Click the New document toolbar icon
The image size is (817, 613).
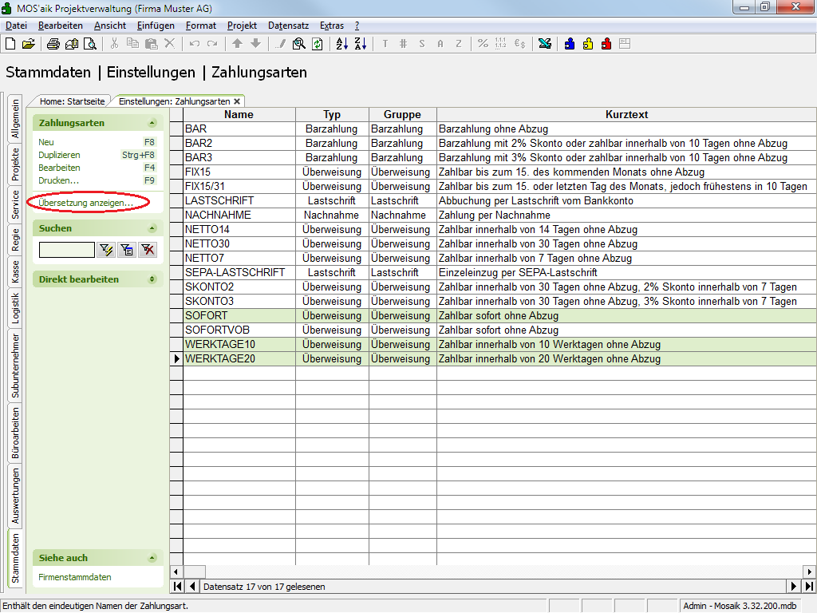click(x=10, y=45)
